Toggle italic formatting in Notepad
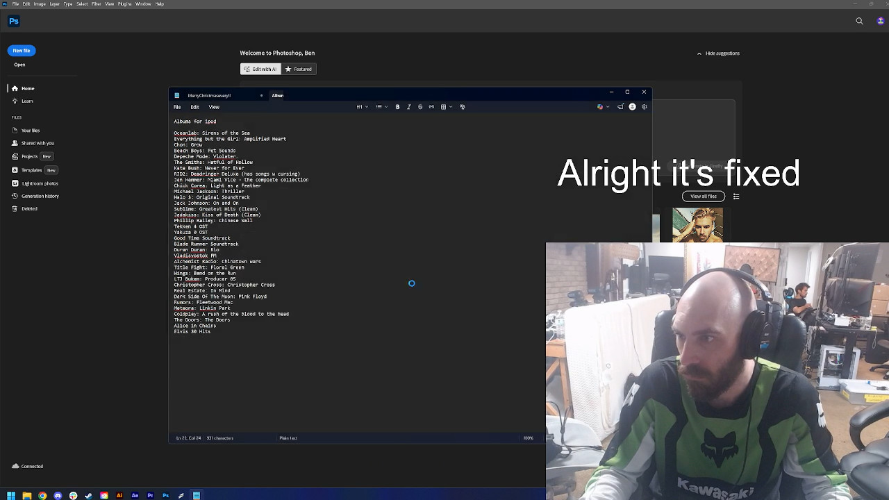The image size is (889, 500). tap(408, 107)
